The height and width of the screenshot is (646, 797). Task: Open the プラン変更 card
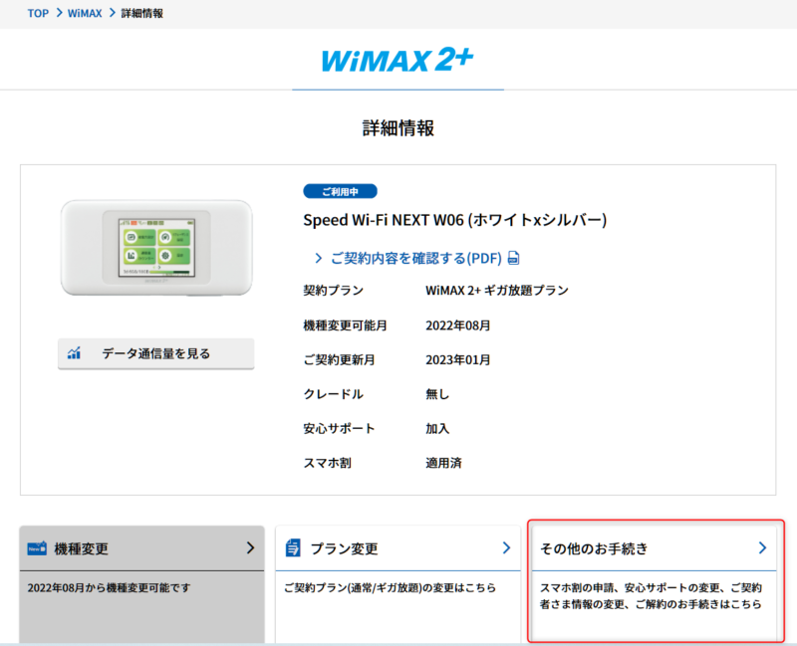click(x=398, y=584)
